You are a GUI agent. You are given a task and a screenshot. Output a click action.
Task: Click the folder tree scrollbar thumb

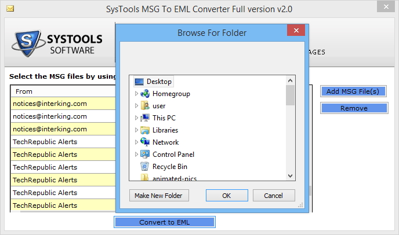click(x=290, y=96)
